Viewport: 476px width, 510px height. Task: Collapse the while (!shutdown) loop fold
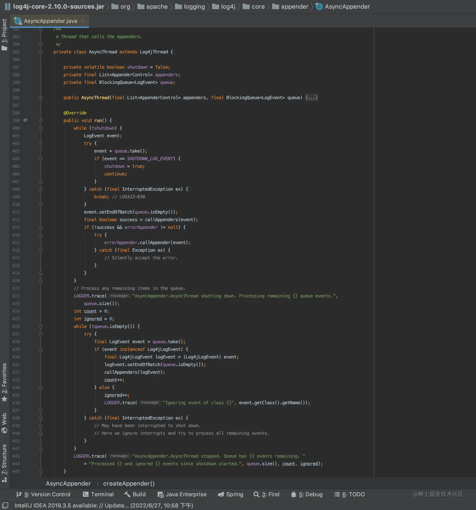point(41,128)
